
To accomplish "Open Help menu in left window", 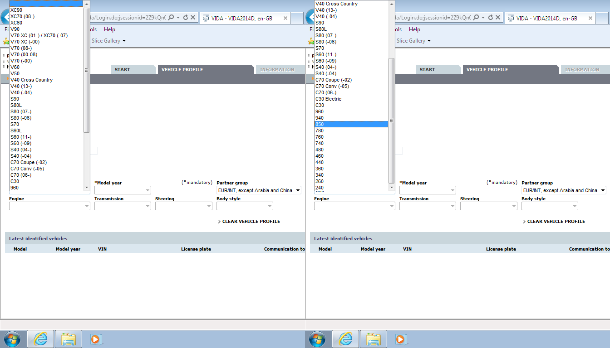I will 109,29.
